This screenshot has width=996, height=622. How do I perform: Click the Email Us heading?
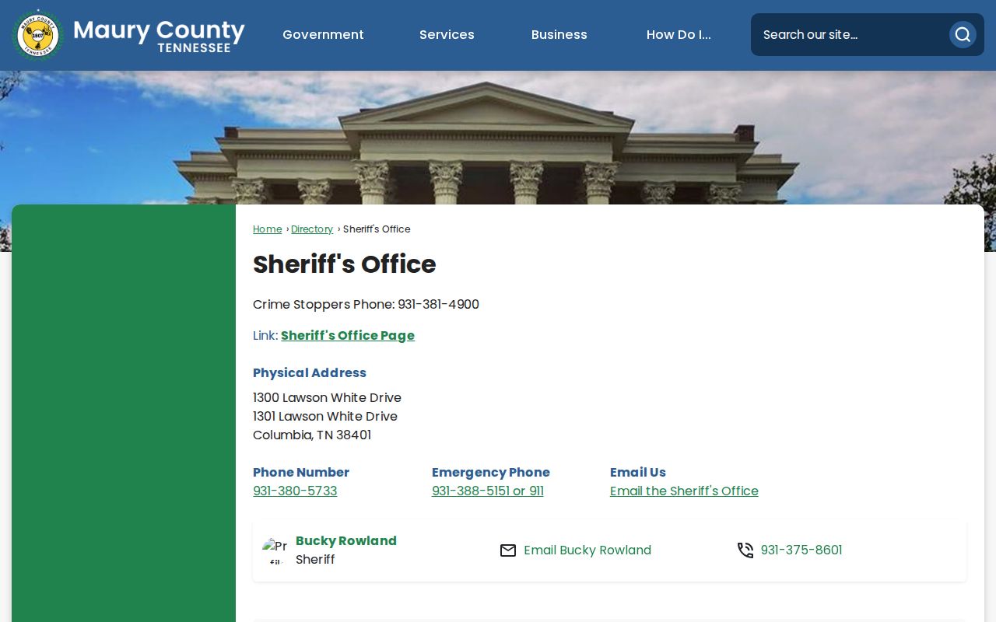(x=638, y=473)
